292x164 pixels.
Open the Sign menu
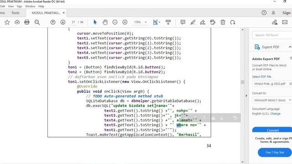pos(19,6)
